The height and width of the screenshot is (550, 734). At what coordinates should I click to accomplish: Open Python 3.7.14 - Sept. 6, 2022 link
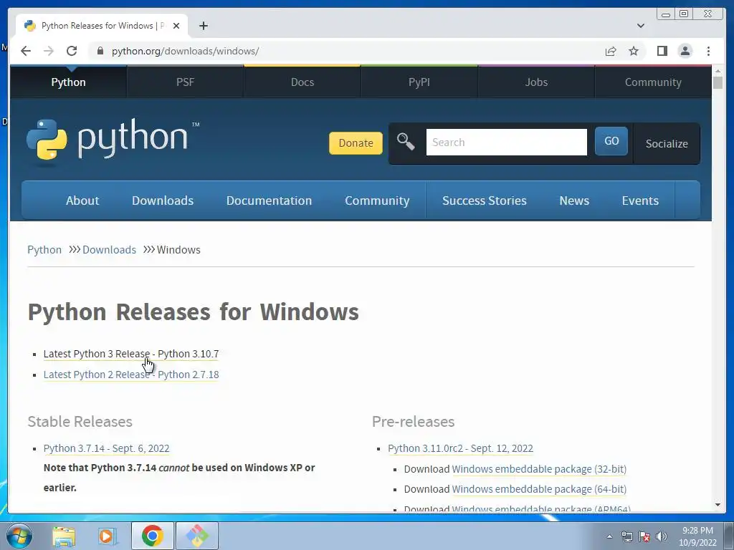106,448
